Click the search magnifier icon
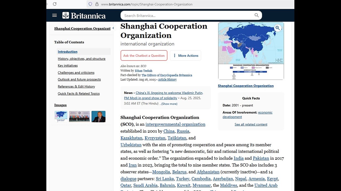Viewport: 341px width, 191px height. tap(257, 15)
